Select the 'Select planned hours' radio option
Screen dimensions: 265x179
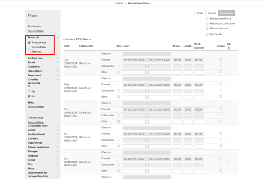point(207,19)
